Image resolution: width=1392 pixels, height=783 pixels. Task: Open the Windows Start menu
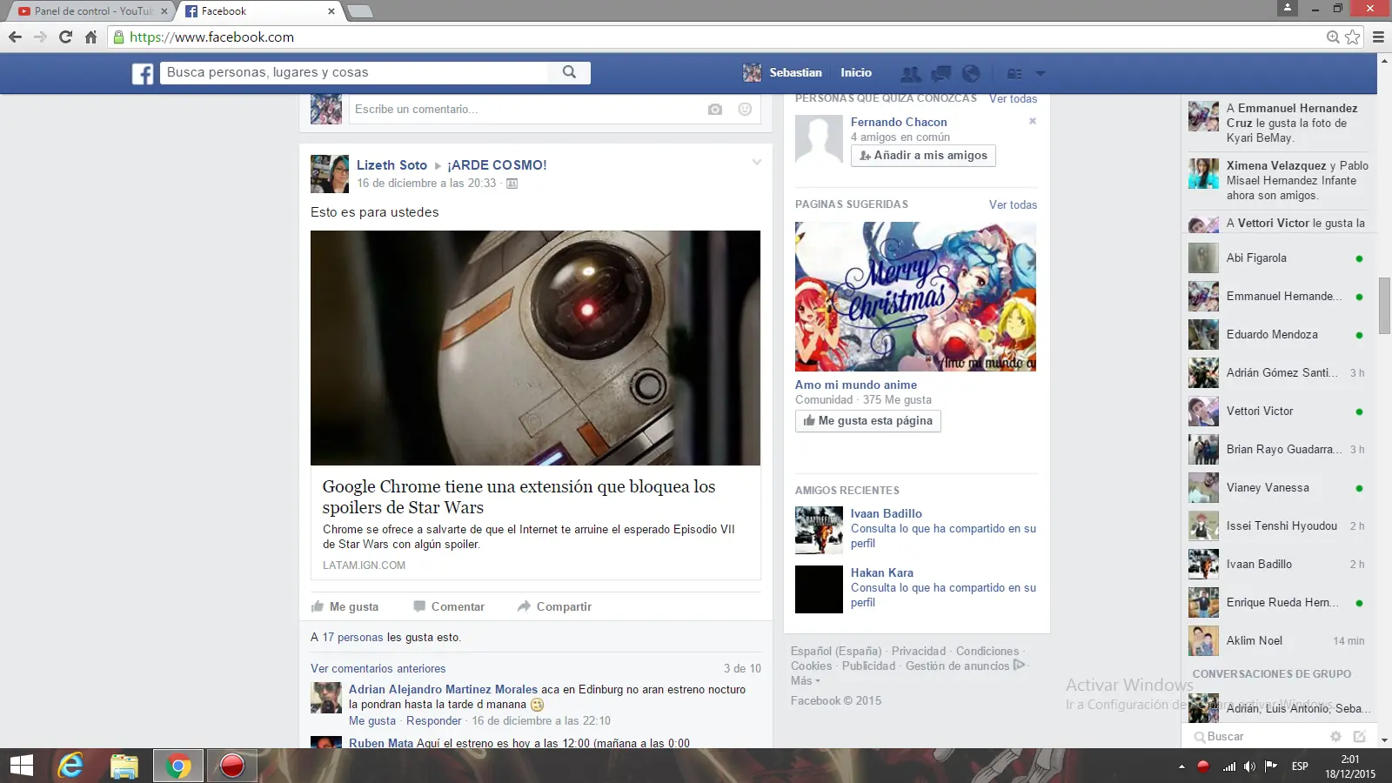(22, 766)
